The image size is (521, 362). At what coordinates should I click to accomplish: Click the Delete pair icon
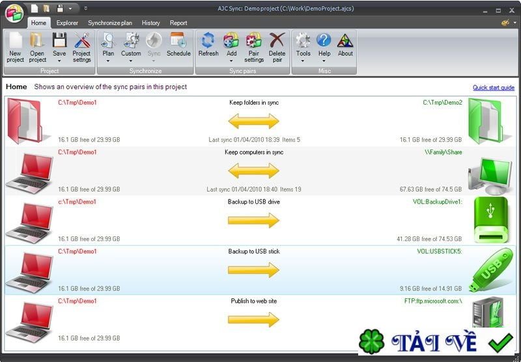click(x=277, y=40)
